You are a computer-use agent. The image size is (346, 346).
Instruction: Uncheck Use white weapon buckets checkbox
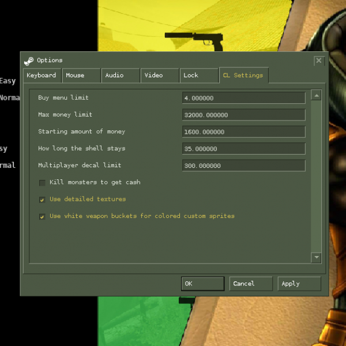click(x=42, y=217)
